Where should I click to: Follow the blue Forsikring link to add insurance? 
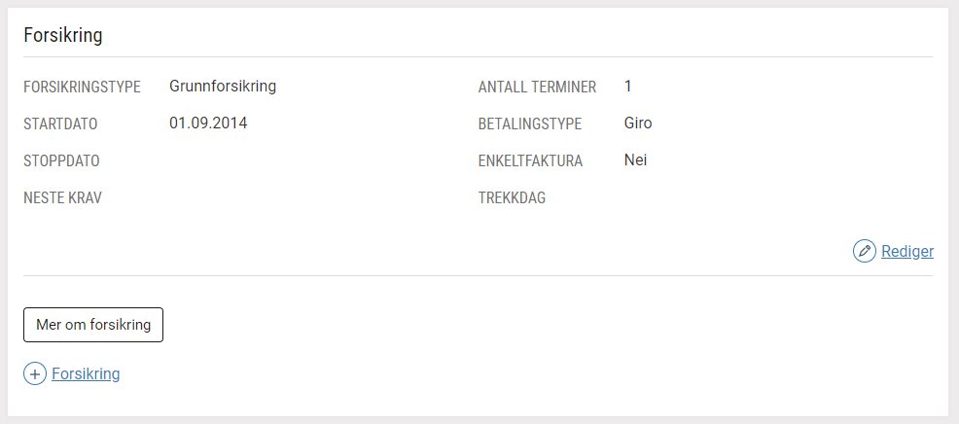[86, 373]
